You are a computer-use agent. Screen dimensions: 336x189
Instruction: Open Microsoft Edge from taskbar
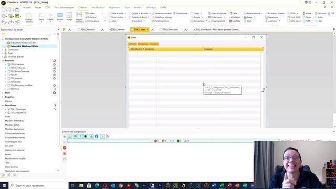(97, 185)
